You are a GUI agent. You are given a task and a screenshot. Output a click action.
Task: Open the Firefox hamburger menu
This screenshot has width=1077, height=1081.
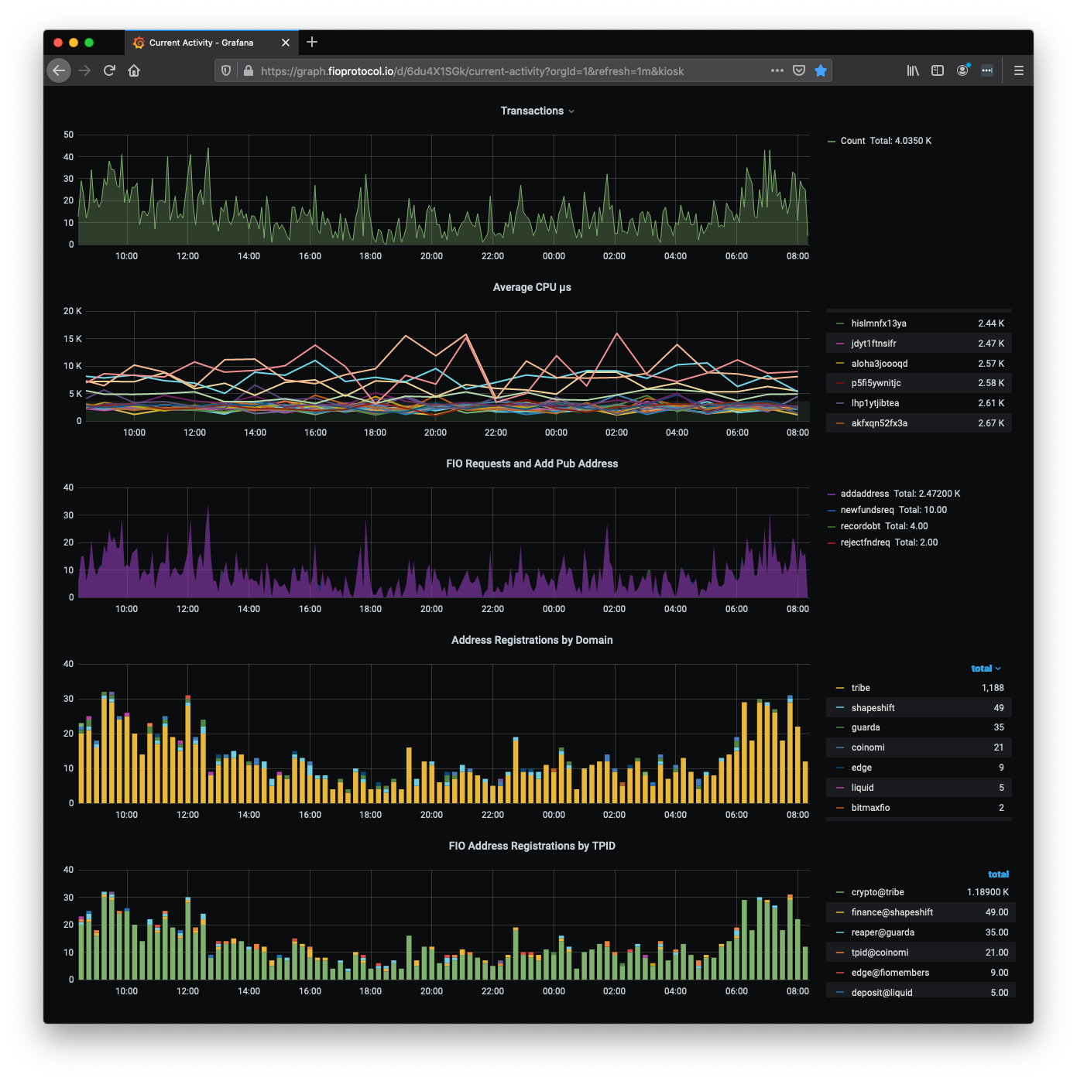coord(1018,70)
